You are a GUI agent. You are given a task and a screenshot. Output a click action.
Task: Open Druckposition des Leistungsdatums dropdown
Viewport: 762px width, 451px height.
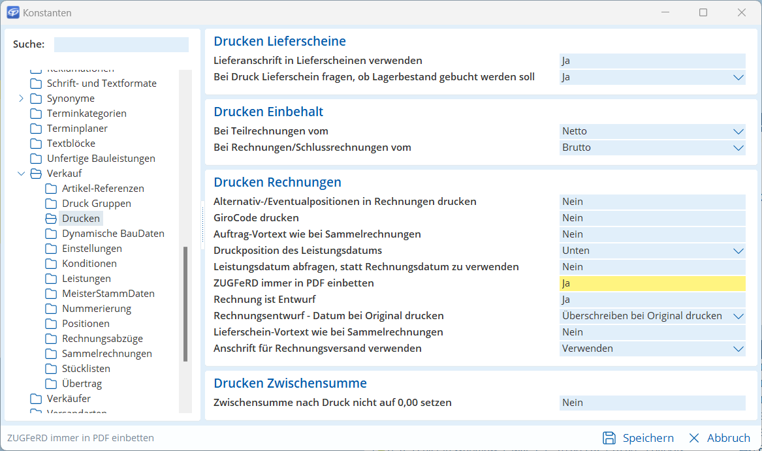coord(738,251)
